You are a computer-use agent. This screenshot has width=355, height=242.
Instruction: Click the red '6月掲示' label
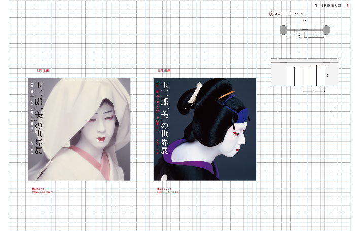(x=43, y=71)
